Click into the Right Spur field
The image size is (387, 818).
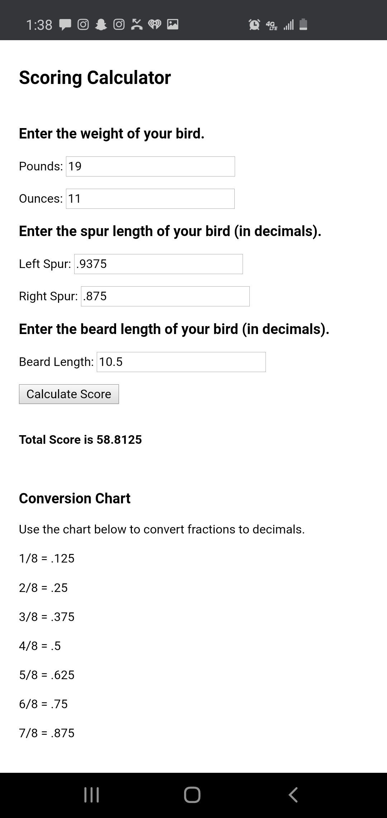(x=165, y=296)
